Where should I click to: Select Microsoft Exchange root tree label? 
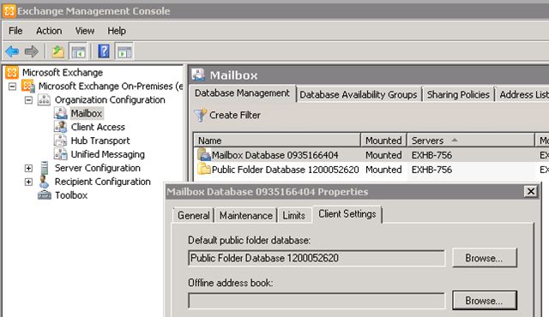63,73
